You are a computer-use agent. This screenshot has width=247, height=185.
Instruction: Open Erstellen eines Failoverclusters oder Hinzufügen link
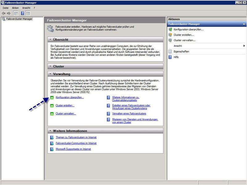pos(131,107)
